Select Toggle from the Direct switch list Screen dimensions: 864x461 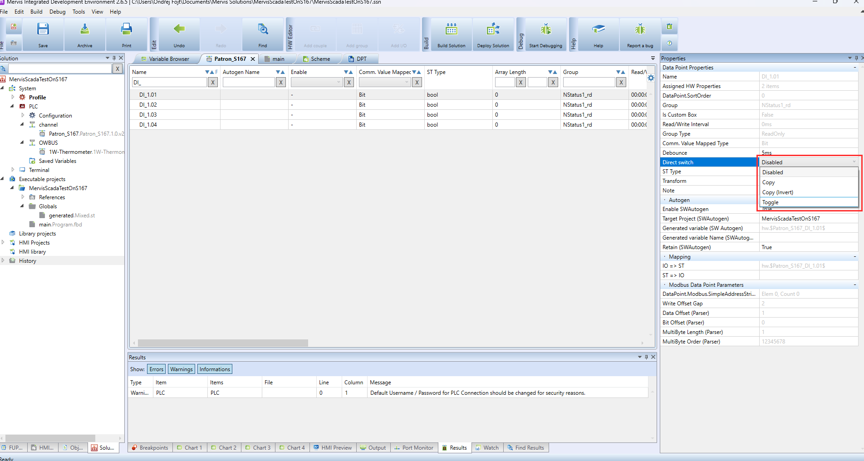click(x=771, y=202)
